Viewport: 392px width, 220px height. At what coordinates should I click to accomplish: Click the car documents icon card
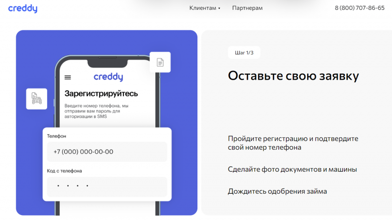tap(36, 99)
